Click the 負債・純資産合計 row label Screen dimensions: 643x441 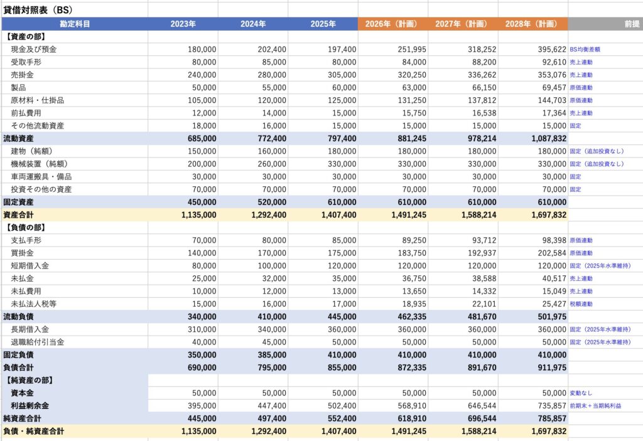click(x=34, y=431)
